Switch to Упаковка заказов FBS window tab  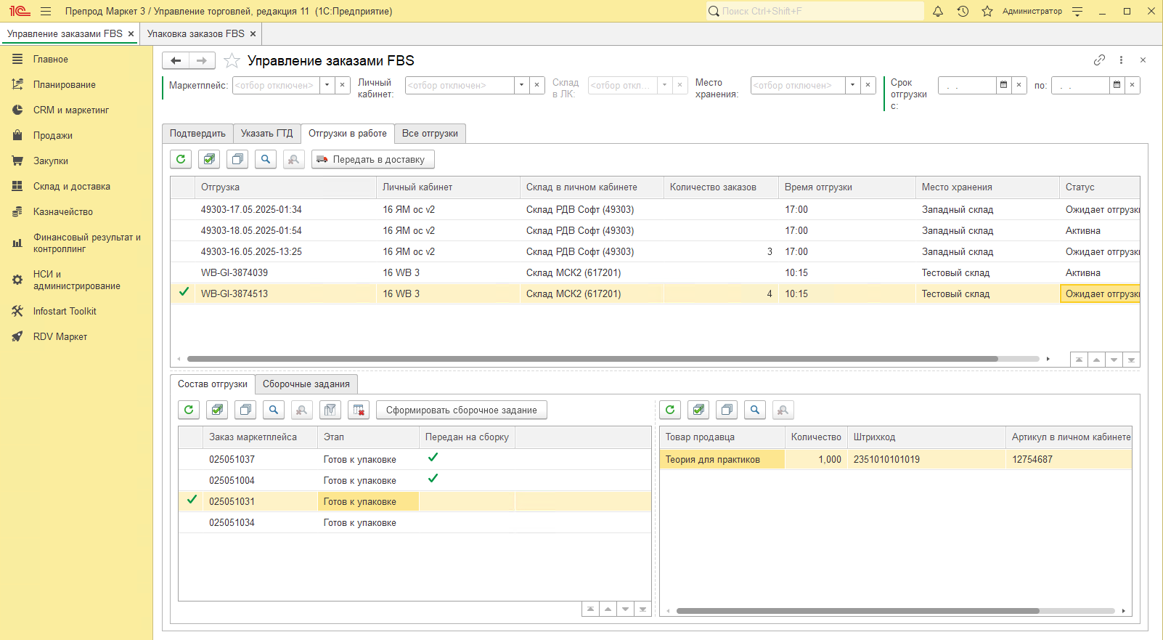pos(196,33)
